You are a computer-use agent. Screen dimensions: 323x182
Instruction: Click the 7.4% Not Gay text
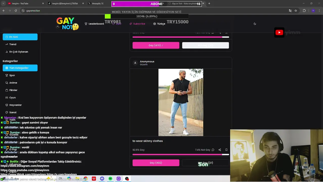(x=203, y=150)
